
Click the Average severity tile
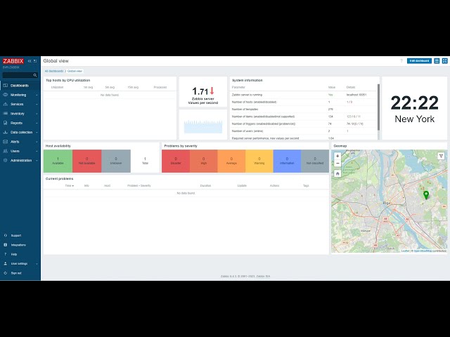(231, 161)
